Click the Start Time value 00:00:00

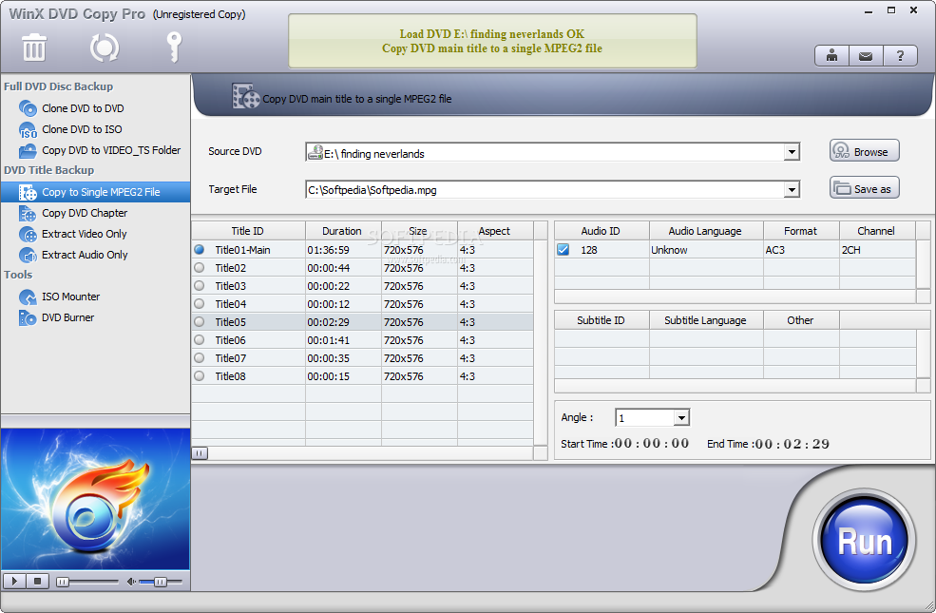tap(651, 444)
